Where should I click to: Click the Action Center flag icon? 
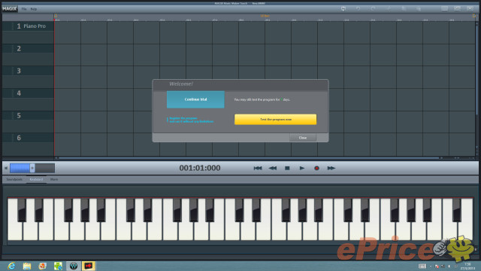(437, 266)
